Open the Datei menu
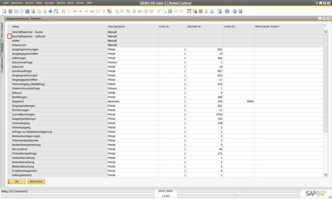332x199 pixels. [x=6, y=3]
